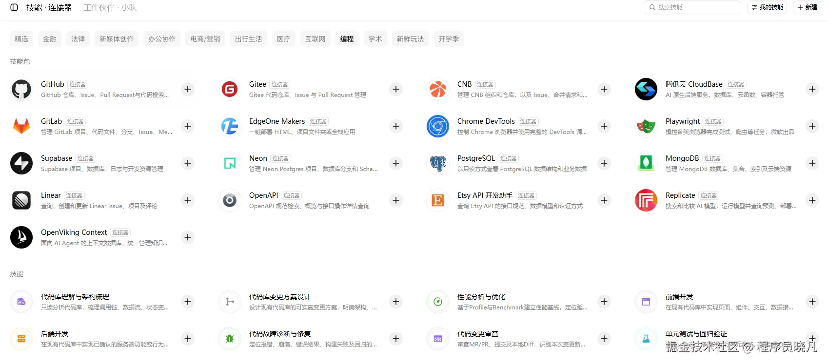Add Chrome DevTools with plus button
Viewport: 828px width, 364px height.
tap(604, 126)
